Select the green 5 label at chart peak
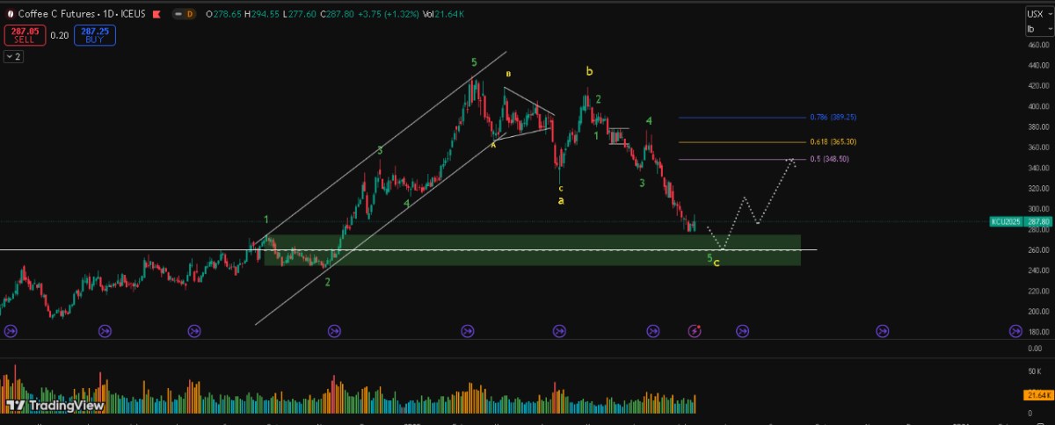1055x425 pixels. [x=474, y=62]
